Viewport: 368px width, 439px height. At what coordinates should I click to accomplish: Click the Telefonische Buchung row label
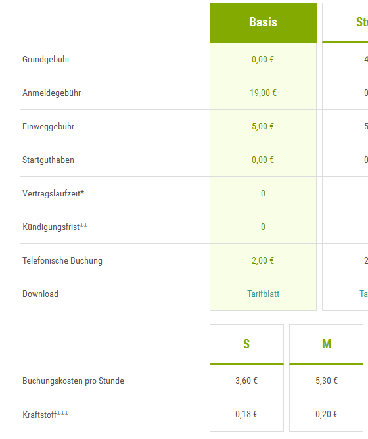(x=62, y=261)
